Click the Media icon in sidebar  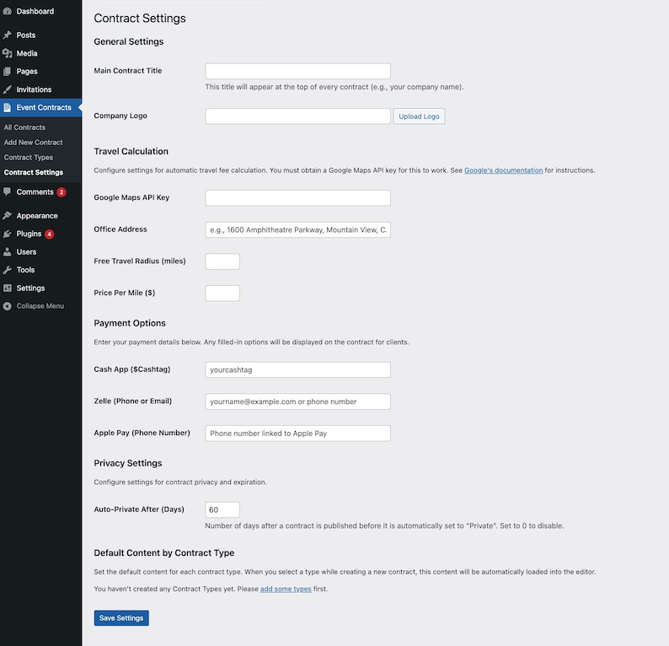point(8,53)
